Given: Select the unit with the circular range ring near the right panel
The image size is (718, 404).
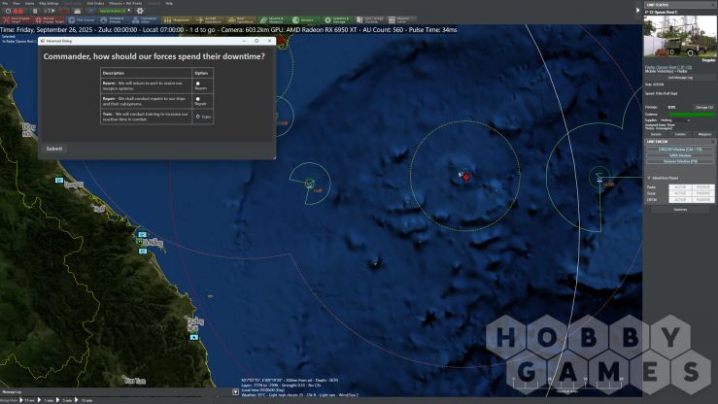Looking at the screenshot, I should pos(599,178).
